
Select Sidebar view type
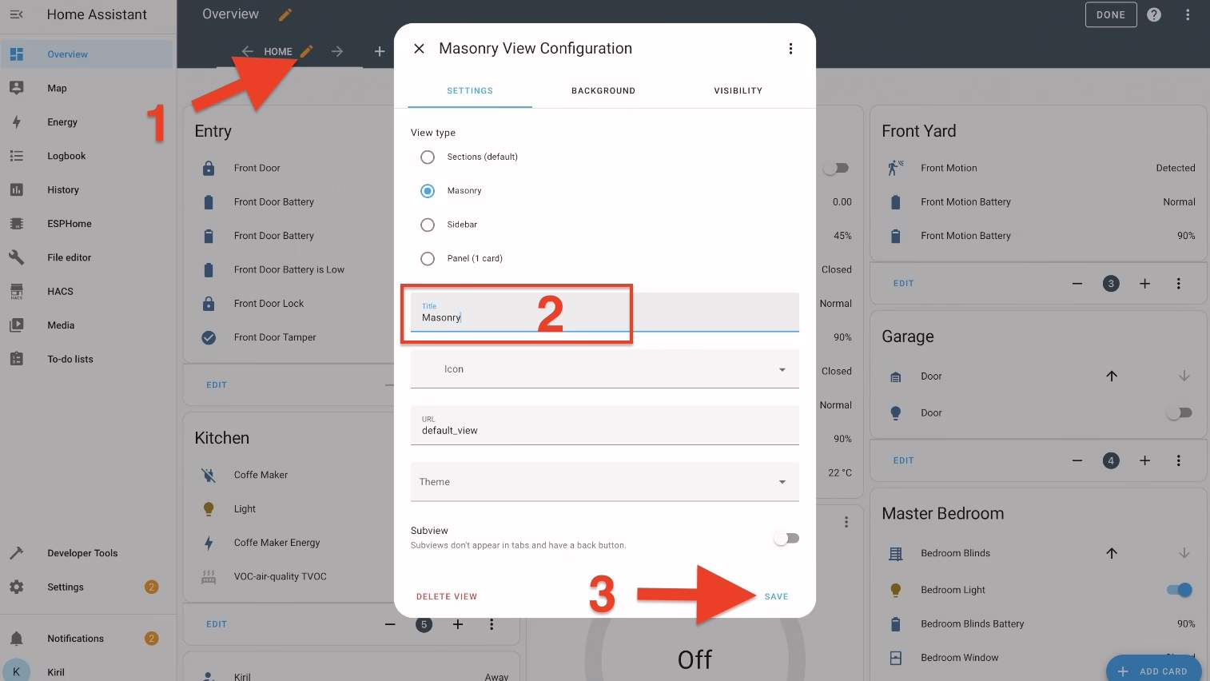pos(428,225)
